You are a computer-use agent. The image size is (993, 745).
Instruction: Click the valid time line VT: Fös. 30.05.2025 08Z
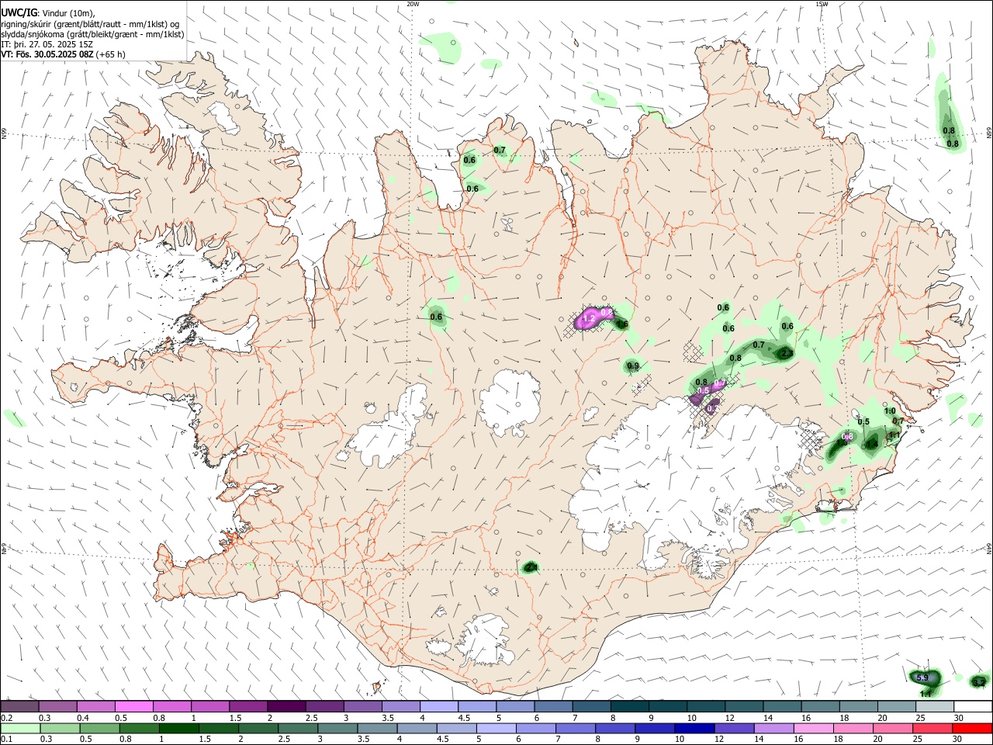(x=47, y=54)
